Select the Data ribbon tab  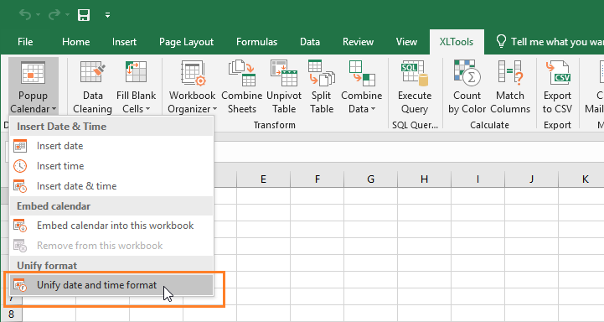pos(310,42)
